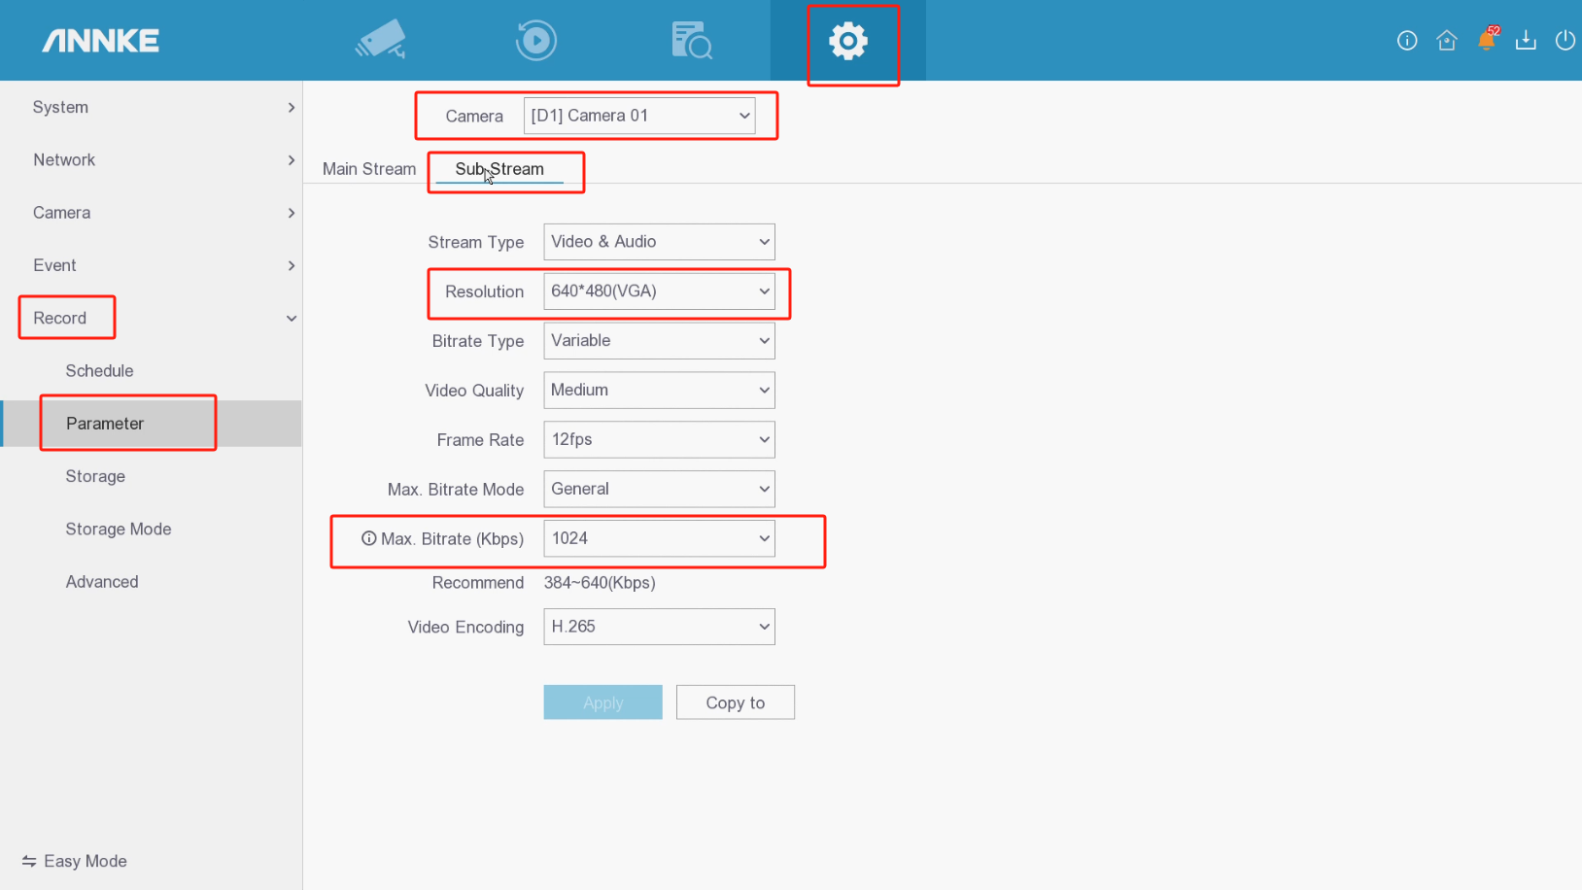Click the info icon beside Max. Bitrate
This screenshot has height=890, width=1582.
(x=368, y=537)
